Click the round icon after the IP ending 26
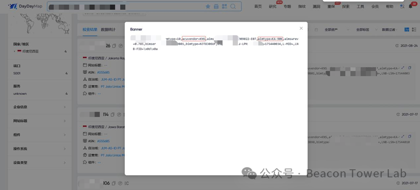 click(x=120, y=46)
